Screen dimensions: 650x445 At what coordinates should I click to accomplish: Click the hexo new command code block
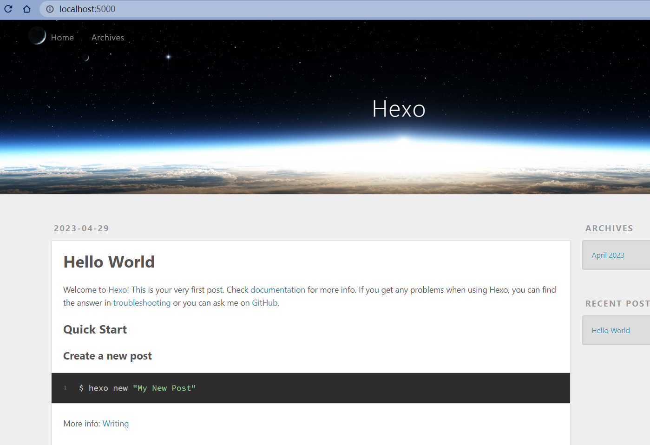(x=310, y=388)
